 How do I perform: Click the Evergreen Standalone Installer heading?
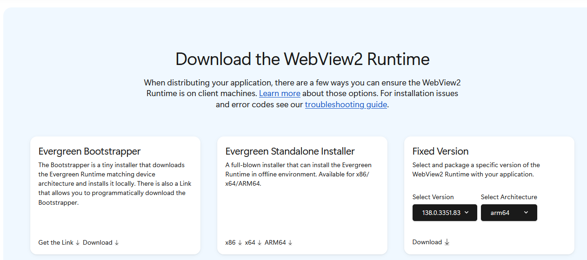tap(290, 151)
